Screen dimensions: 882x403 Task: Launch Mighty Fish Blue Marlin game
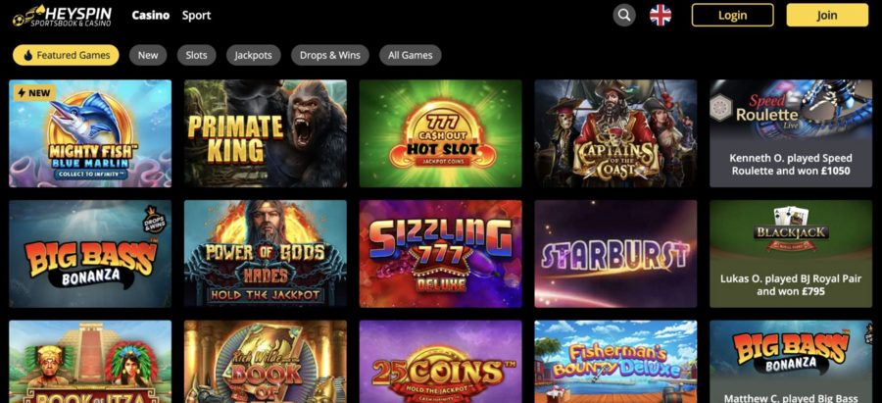coord(90,133)
